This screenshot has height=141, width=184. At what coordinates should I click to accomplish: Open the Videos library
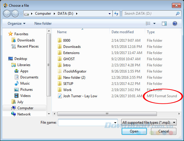pyautogui.click(x=25, y=96)
